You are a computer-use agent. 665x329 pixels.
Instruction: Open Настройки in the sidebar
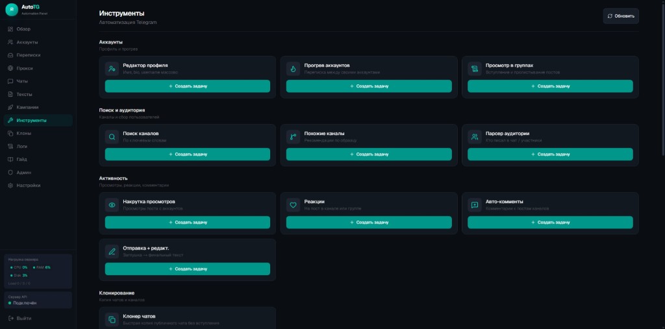tap(38, 186)
